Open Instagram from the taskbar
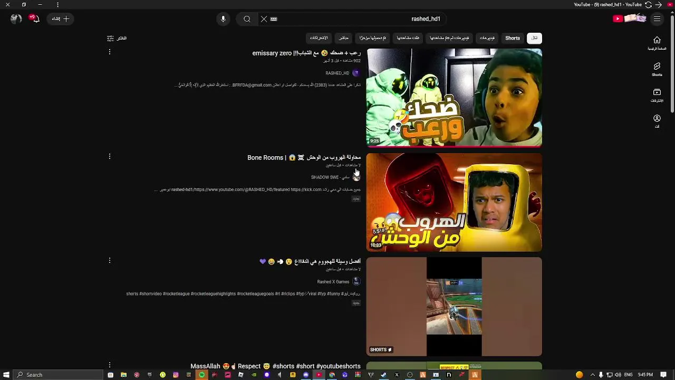675x380 pixels. click(x=176, y=375)
